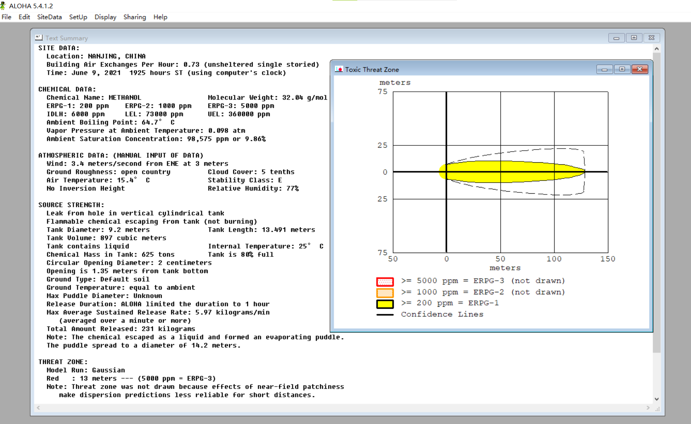Click the horizontal scroll right arrow
Image resolution: width=691 pixels, height=424 pixels.
click(x=648, y=407)
